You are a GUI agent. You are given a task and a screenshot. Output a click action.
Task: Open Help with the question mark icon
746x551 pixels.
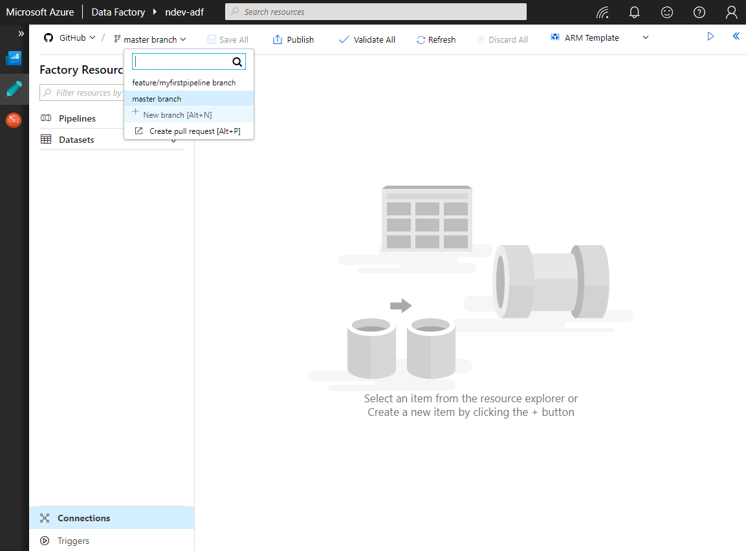(x=699, y=12)
